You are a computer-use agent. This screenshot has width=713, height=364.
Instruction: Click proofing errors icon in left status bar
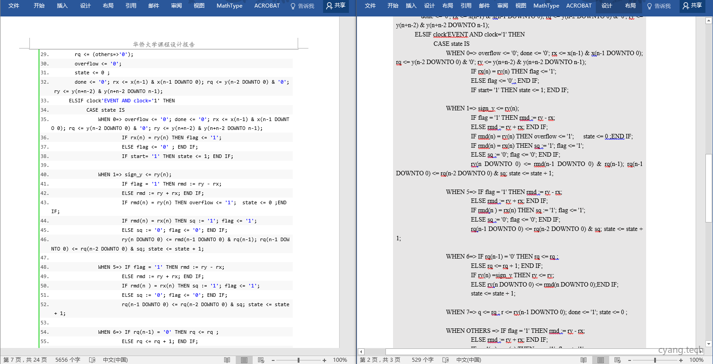point(92,360)
